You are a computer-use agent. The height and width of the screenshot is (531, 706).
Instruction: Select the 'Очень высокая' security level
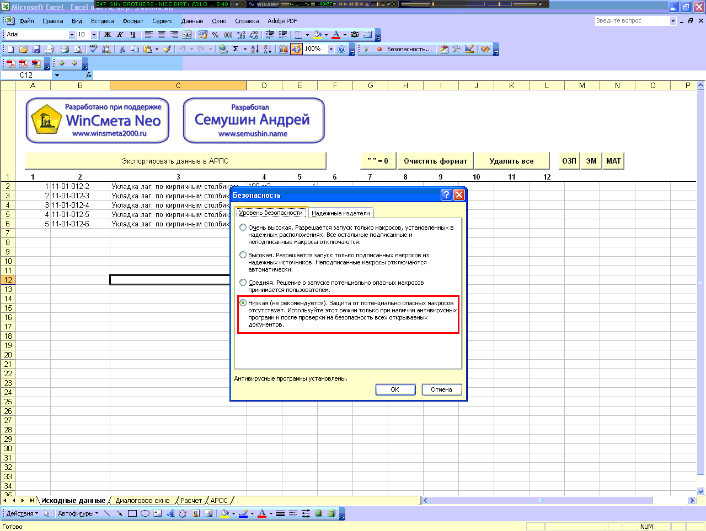(x=243, y=227)
